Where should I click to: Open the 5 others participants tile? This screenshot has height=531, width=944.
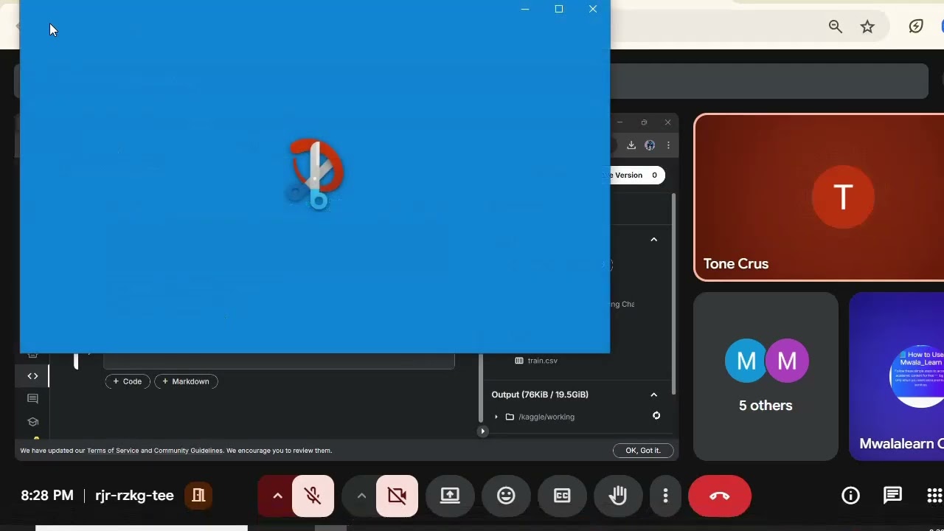tap(766, 377)
